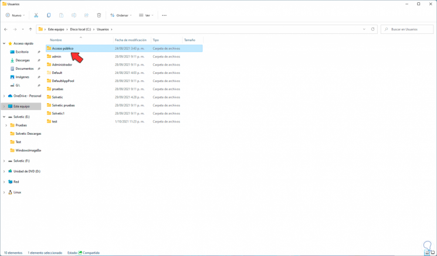Select the admin folder row
This screenshot has height=256, width=437.
point(124,56)
